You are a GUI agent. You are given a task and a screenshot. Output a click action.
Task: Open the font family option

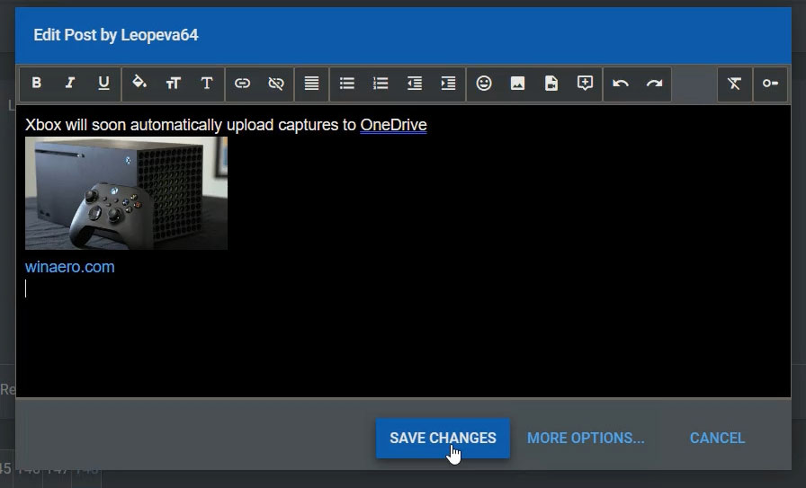[x=207, y=84]
